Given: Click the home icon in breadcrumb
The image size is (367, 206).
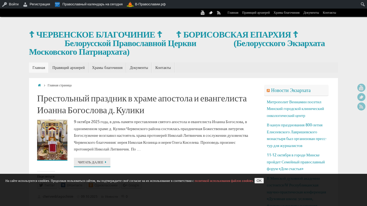Looking at the screenshot, I should (x=39, y=85).
